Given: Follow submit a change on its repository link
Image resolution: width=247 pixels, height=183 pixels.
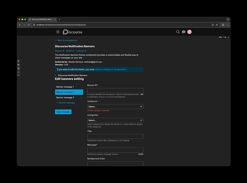Looking at the screenshot, I should point(110,70).
